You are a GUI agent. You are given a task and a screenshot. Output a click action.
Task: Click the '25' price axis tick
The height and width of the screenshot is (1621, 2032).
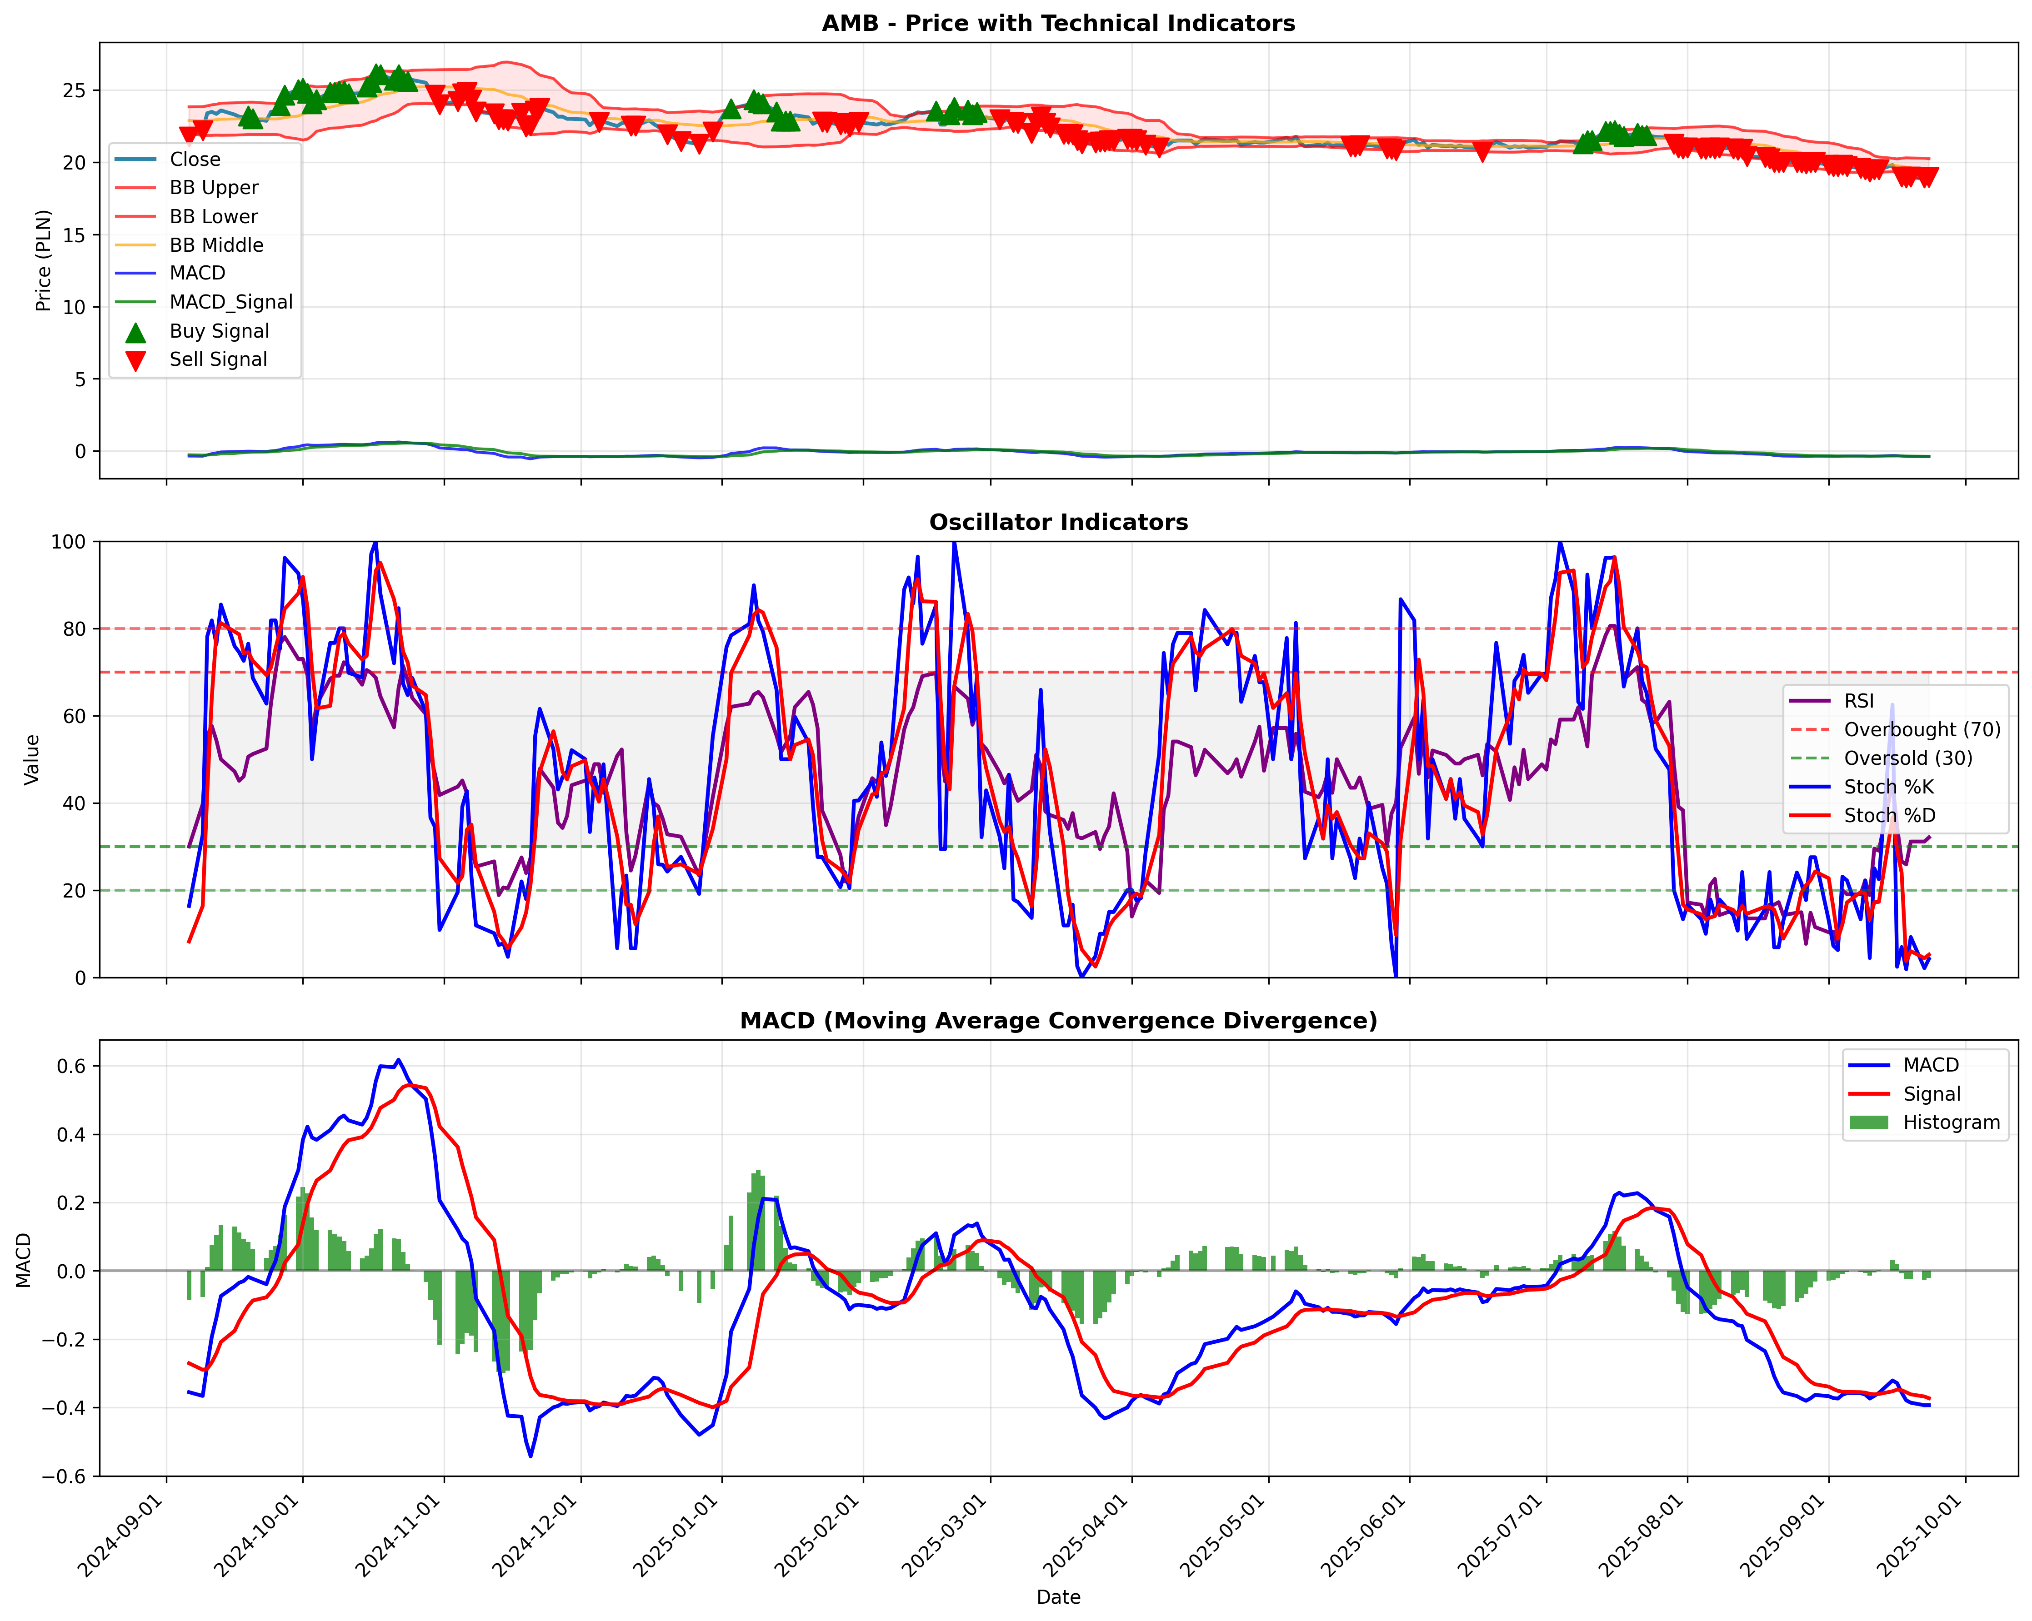point(75,91)
